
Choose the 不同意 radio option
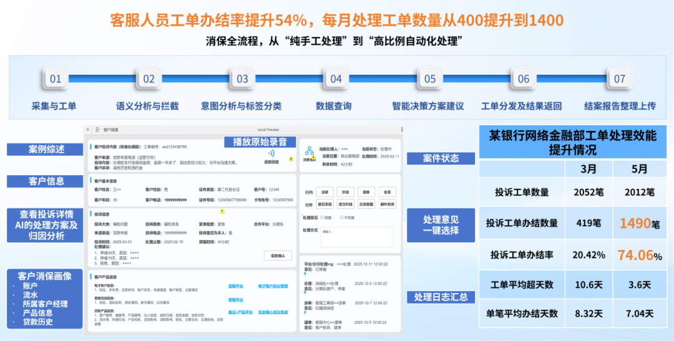pos(342,218)
